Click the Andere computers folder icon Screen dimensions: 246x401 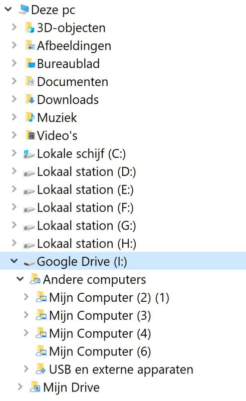(35, 279)
